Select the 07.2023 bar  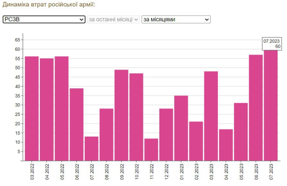[271, 106]
